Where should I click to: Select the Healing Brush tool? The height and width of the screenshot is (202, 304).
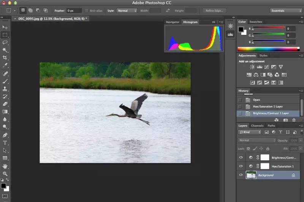[x=5, y=74]
